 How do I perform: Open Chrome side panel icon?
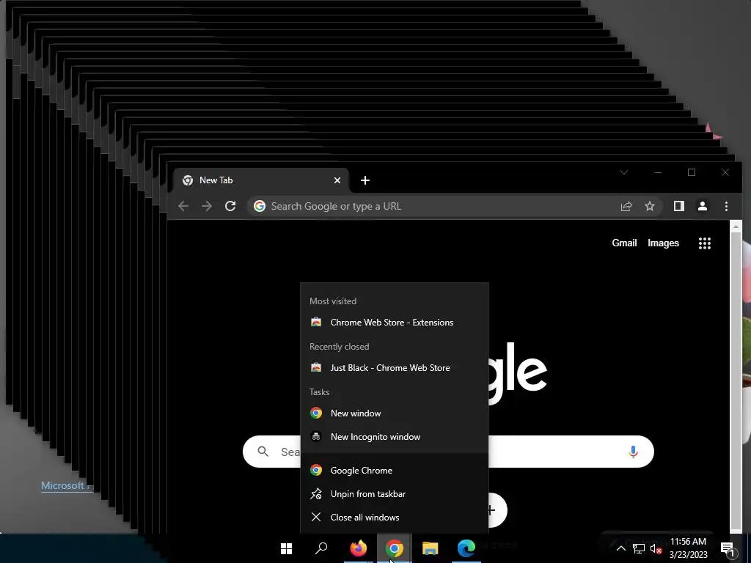click(678, 206)
